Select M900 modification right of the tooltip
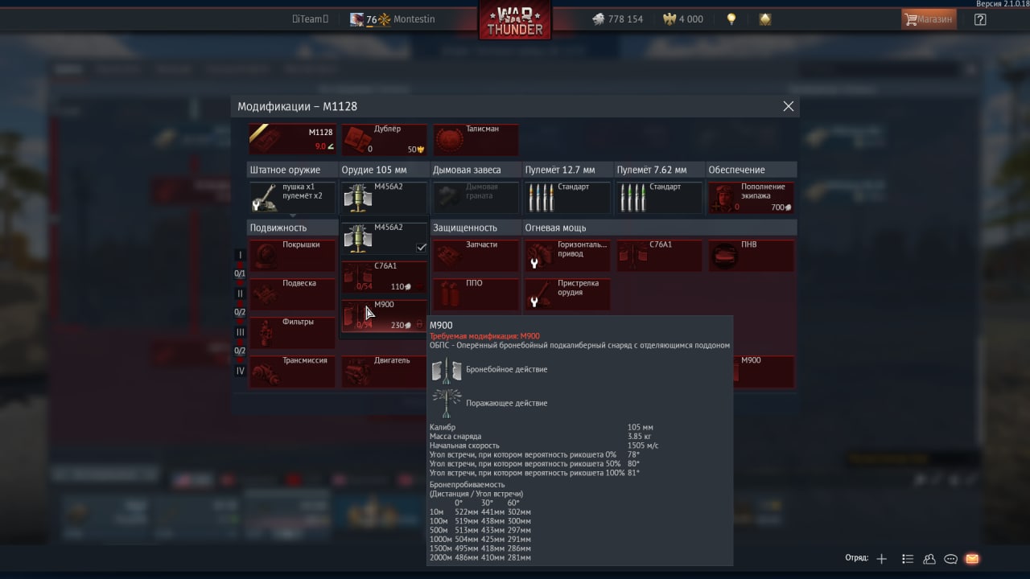 pyautogui.click(x=764, y=372)
